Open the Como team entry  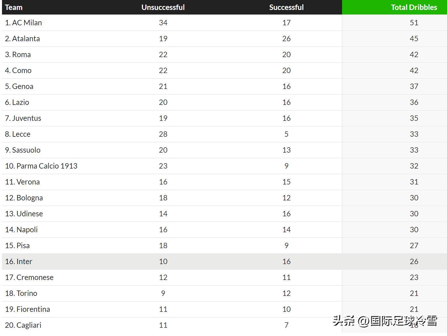click(x=22, y=70)
